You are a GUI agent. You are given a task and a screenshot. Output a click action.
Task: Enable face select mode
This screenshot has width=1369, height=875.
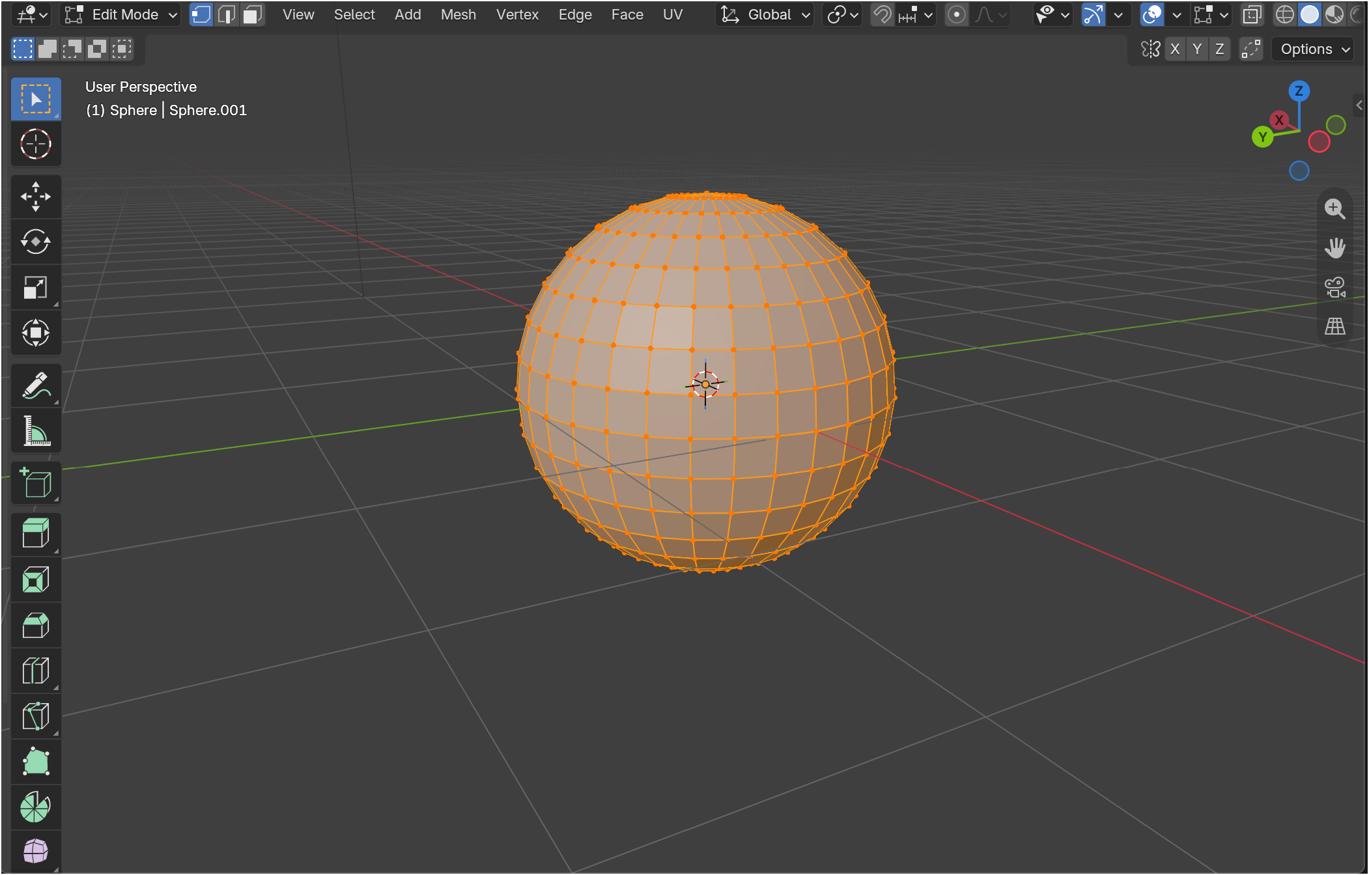252,14
